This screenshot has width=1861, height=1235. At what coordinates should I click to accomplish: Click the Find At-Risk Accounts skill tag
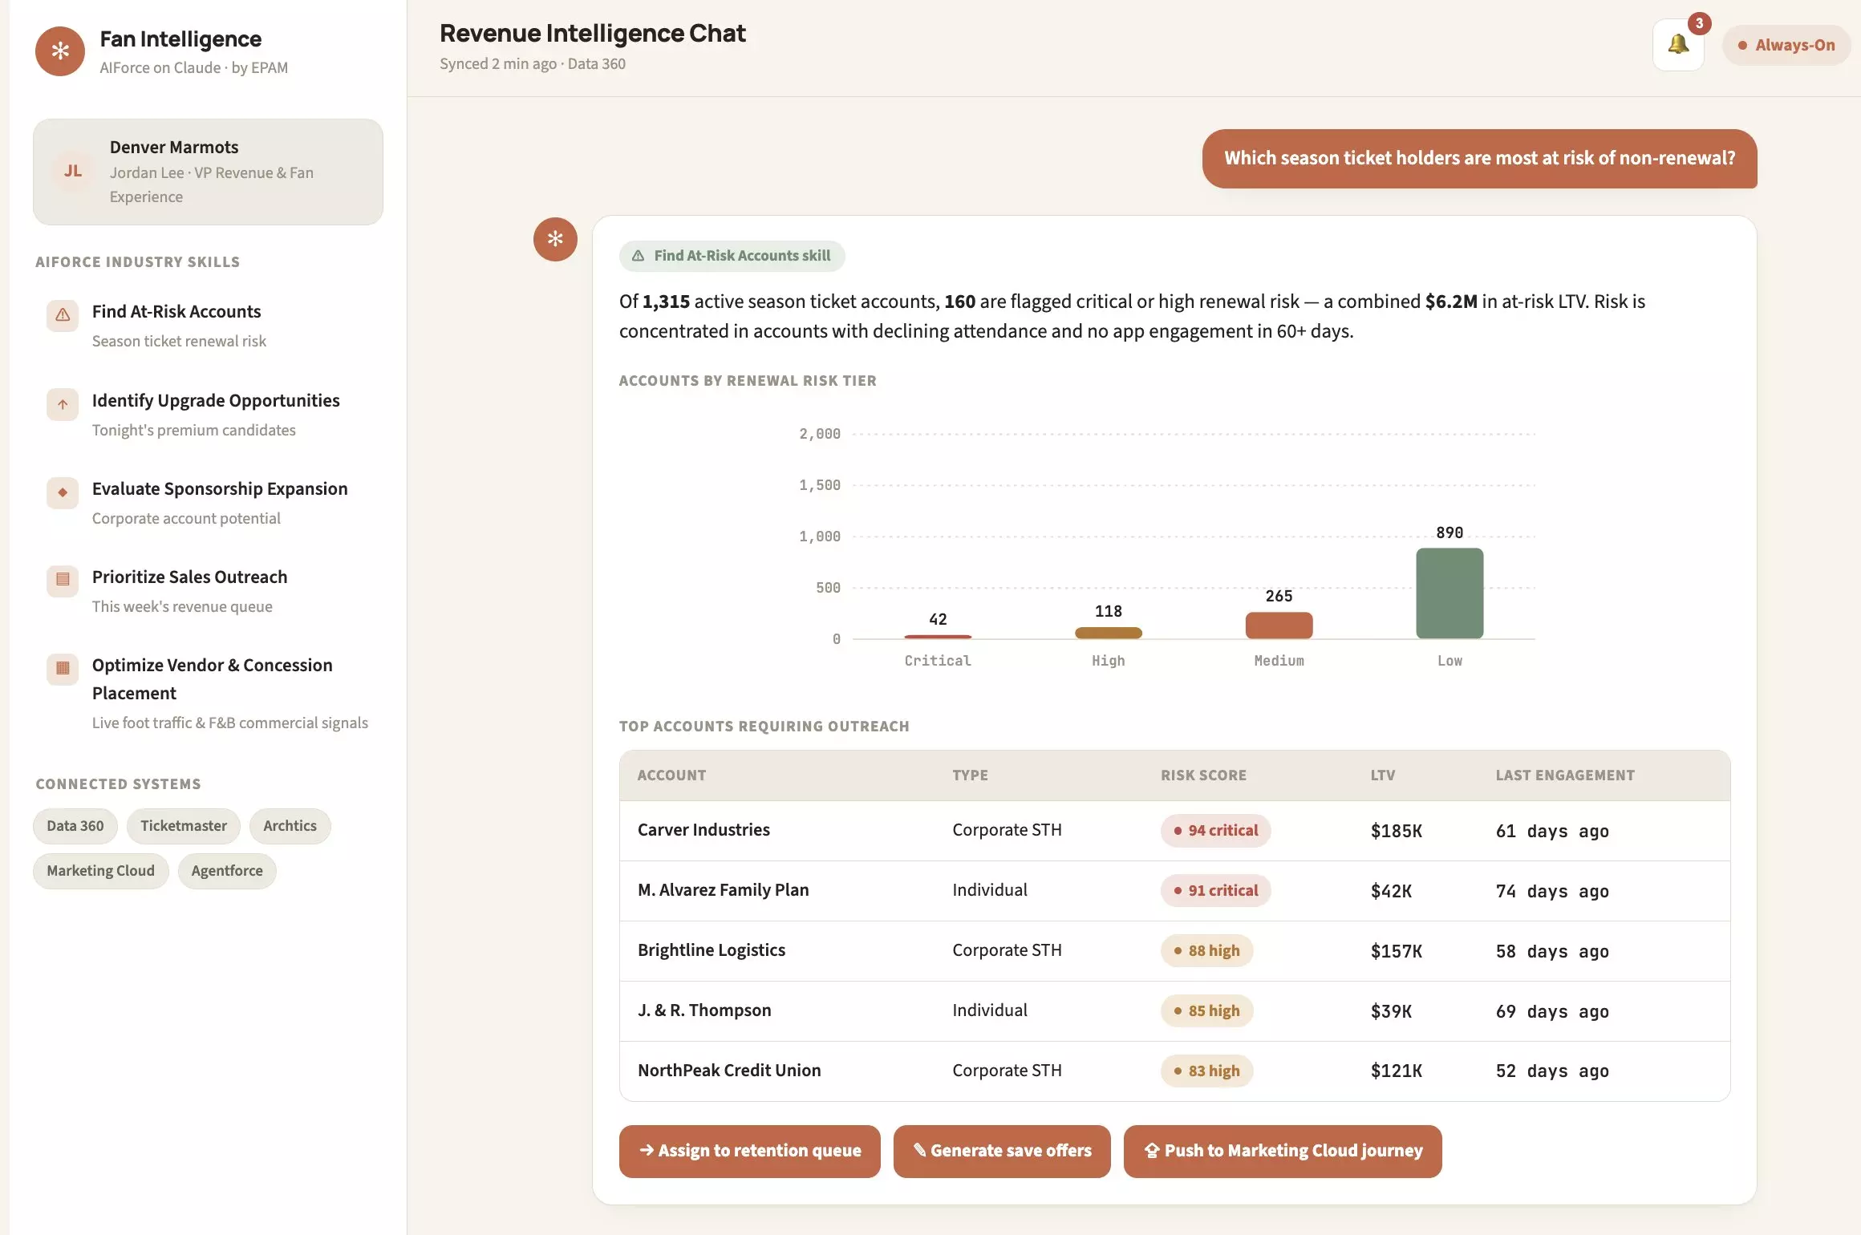(x=732, y=256)
